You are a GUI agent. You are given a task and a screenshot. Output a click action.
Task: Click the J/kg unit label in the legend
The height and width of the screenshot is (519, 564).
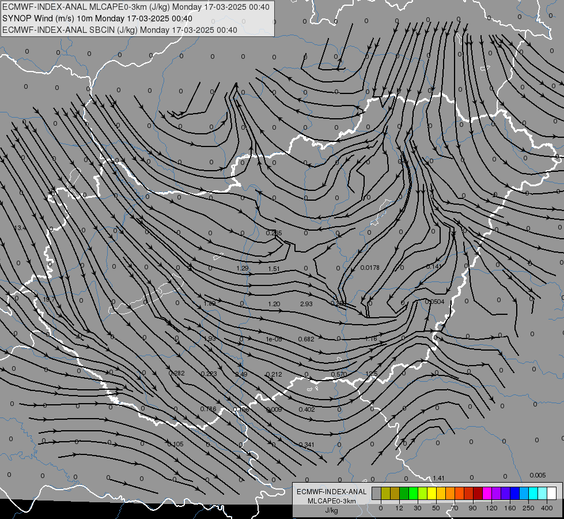click(332, 510)
